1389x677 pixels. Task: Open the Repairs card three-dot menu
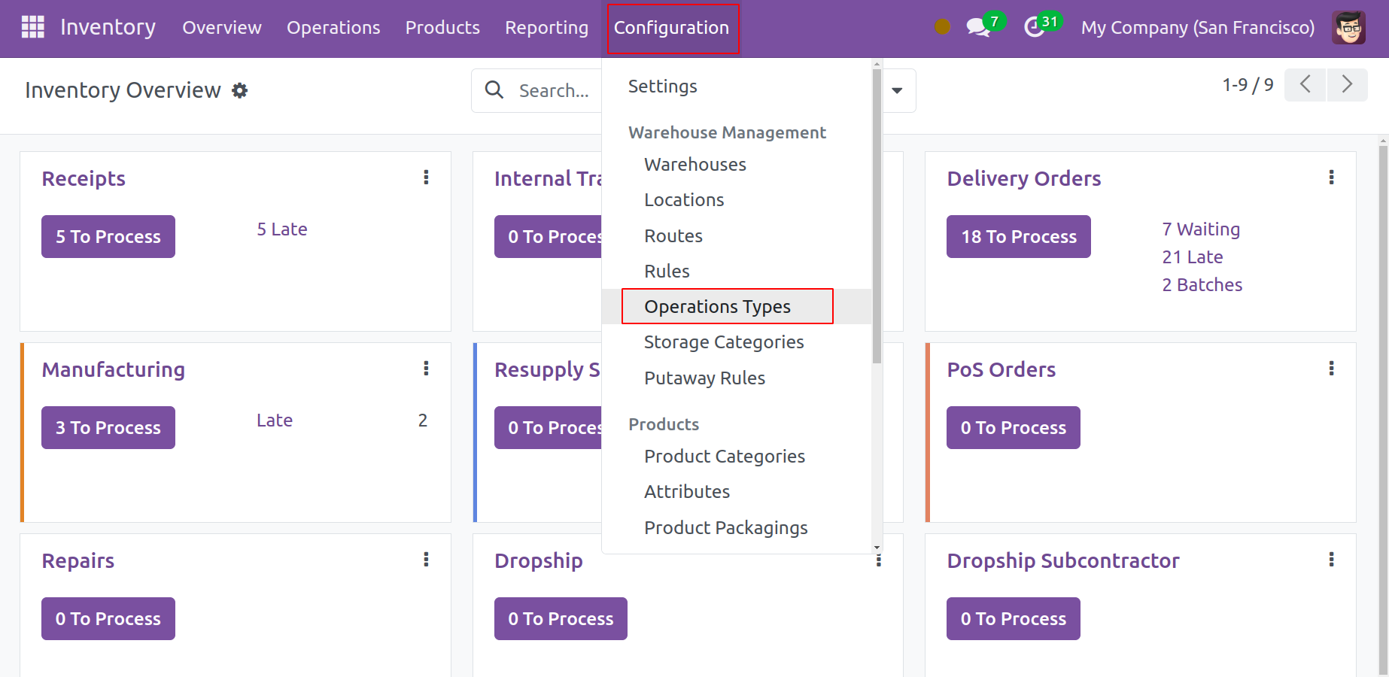pyautogui.click(x=426, y=559)
